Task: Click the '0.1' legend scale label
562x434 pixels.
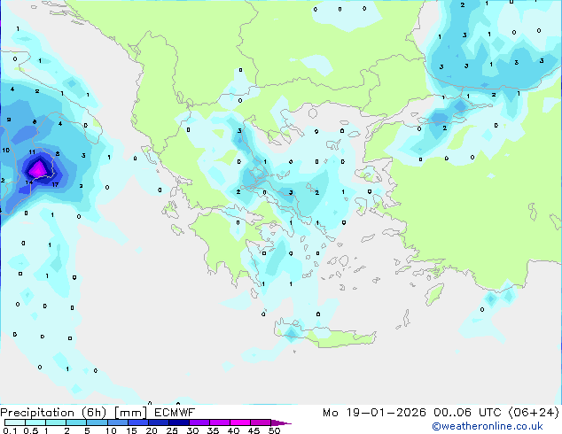Action: pyautogui.click(x=10, y=430)
